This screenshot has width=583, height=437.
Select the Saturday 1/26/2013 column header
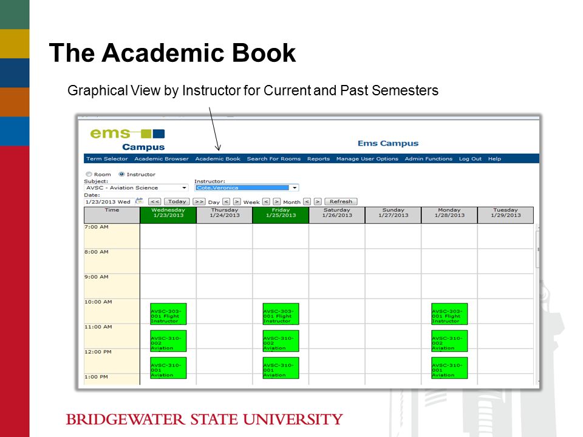pos(337,215)
